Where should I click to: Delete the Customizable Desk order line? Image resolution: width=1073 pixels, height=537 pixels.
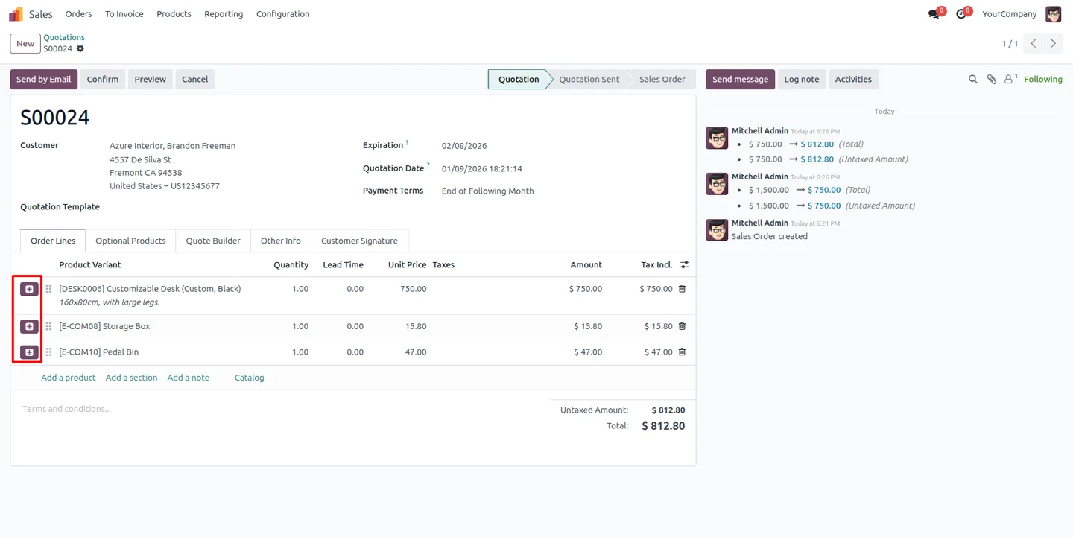(682, 289)
